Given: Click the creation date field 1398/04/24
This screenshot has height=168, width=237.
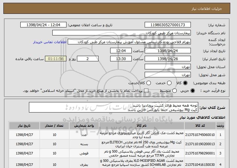Looking at the screenshot, I should [x=168, y=51].
